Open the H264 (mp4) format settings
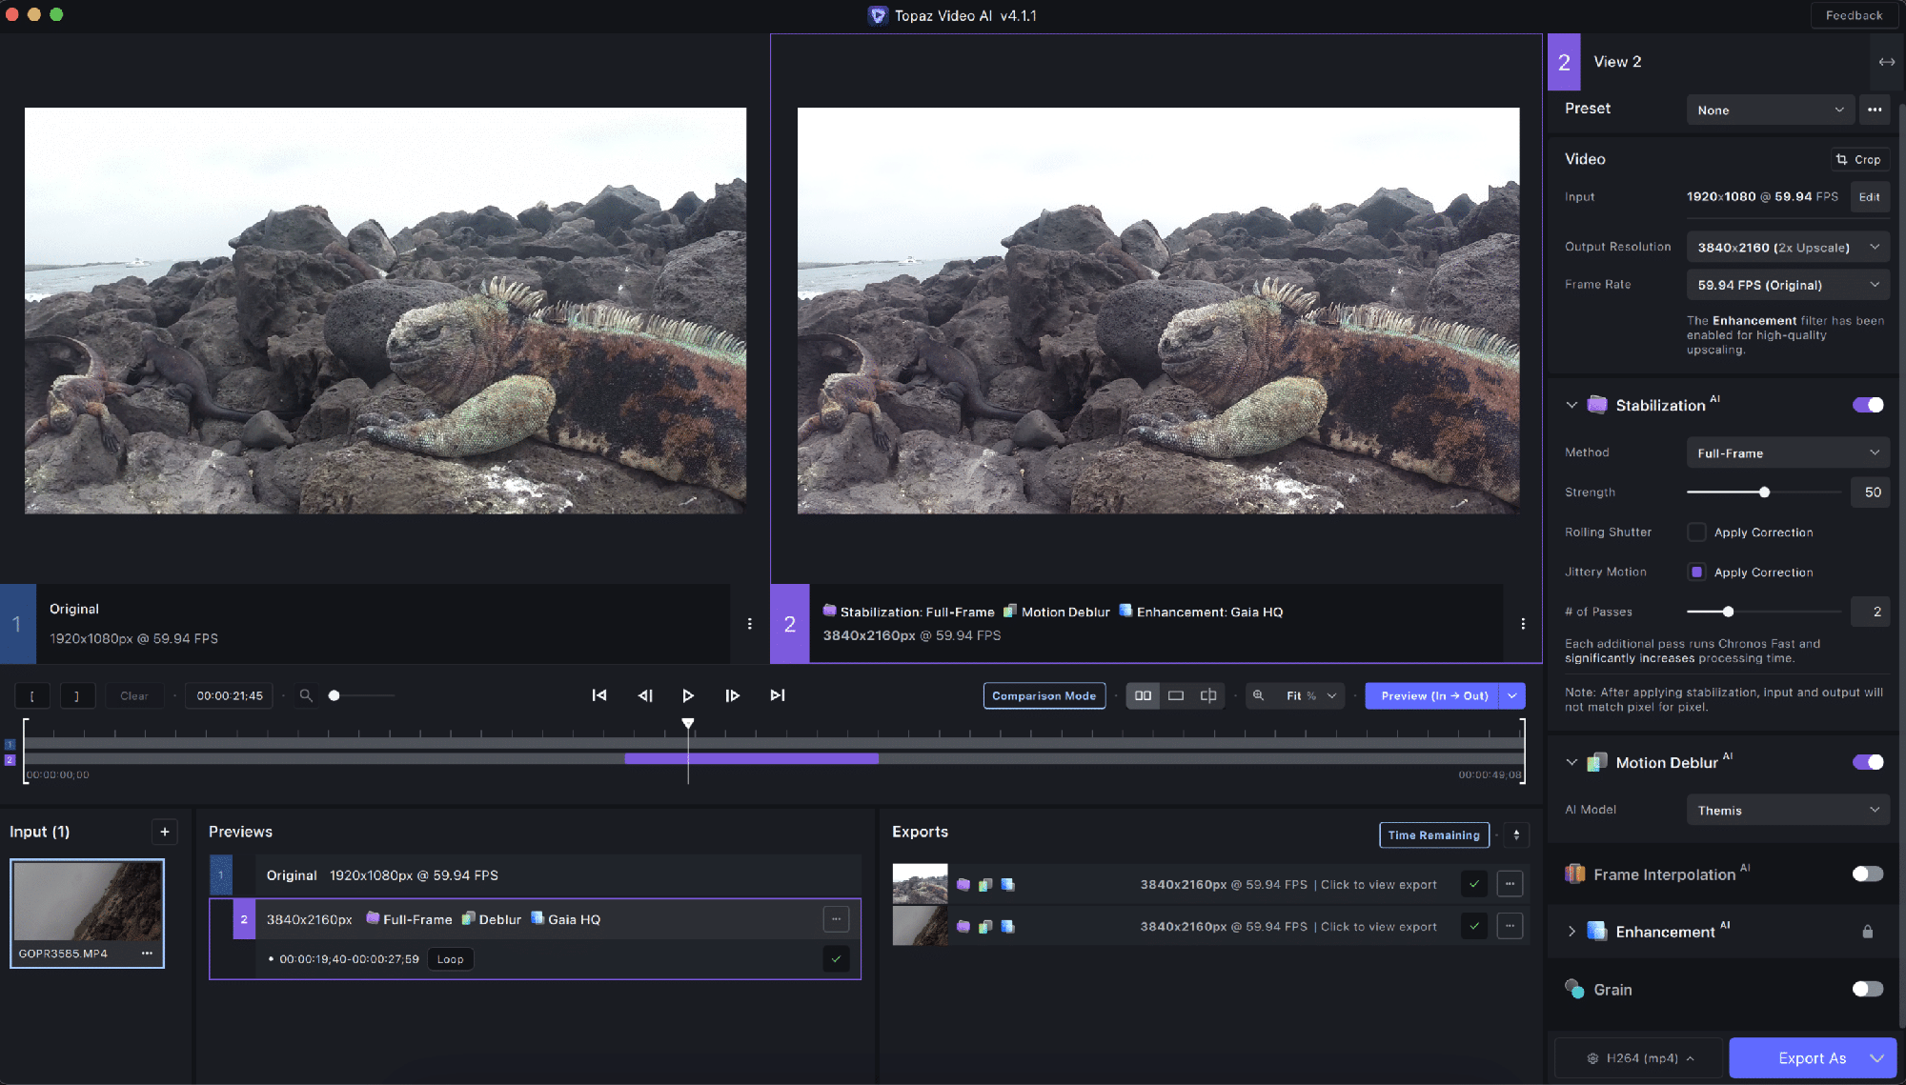The width and height of the screenshot is (1906, 1085). point(1640,1057)
